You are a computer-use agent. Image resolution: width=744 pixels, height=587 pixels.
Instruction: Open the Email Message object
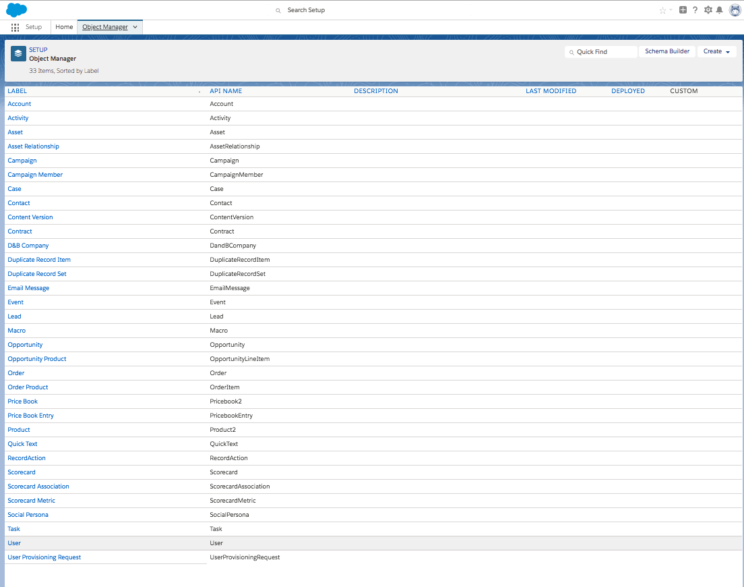[x=28, y=288]
